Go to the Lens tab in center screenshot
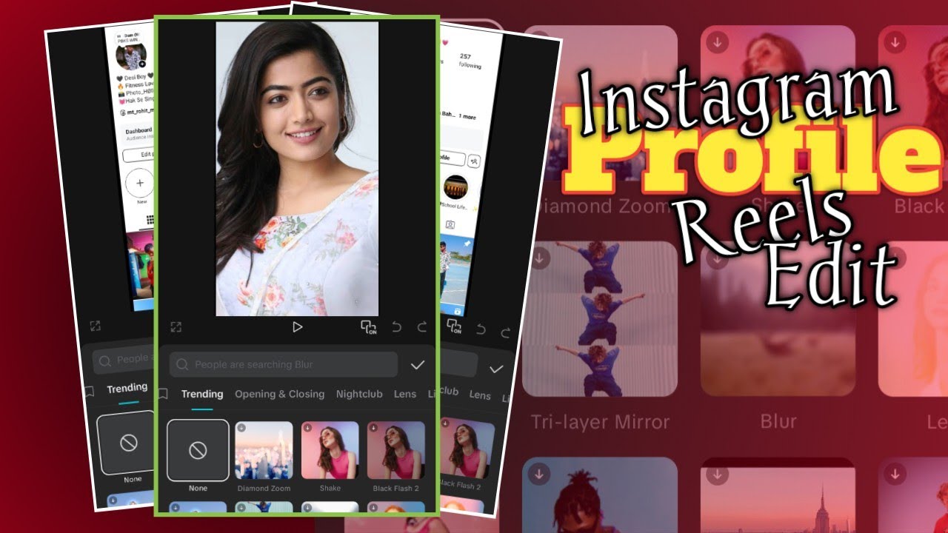The image size is (948, 533). [405, 394]
